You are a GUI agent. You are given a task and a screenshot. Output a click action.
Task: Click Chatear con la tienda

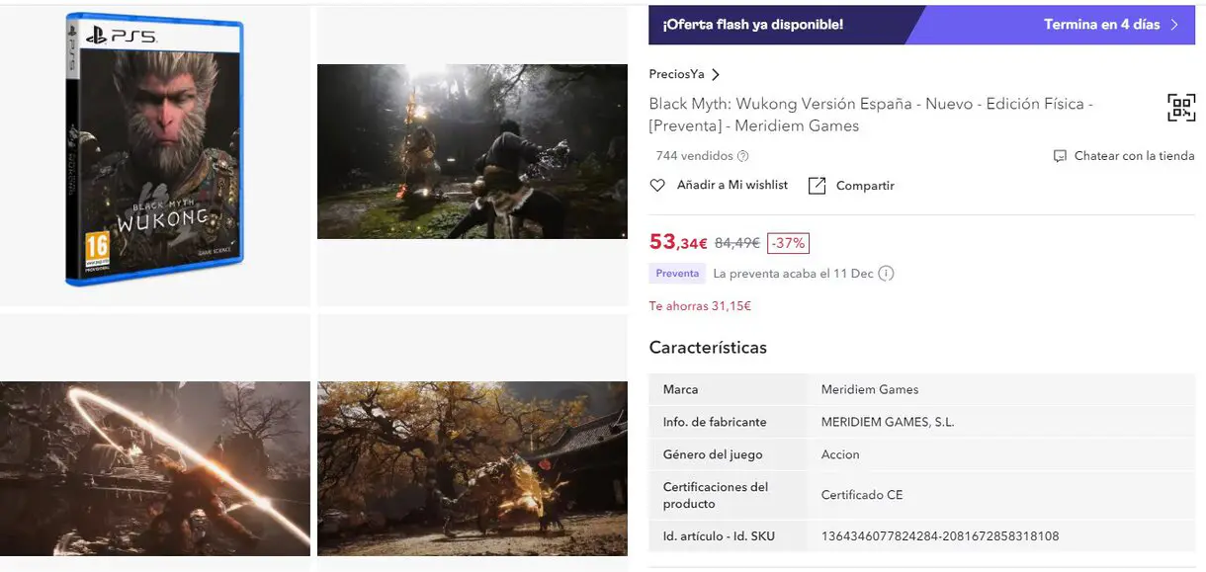coord(1134,156)
